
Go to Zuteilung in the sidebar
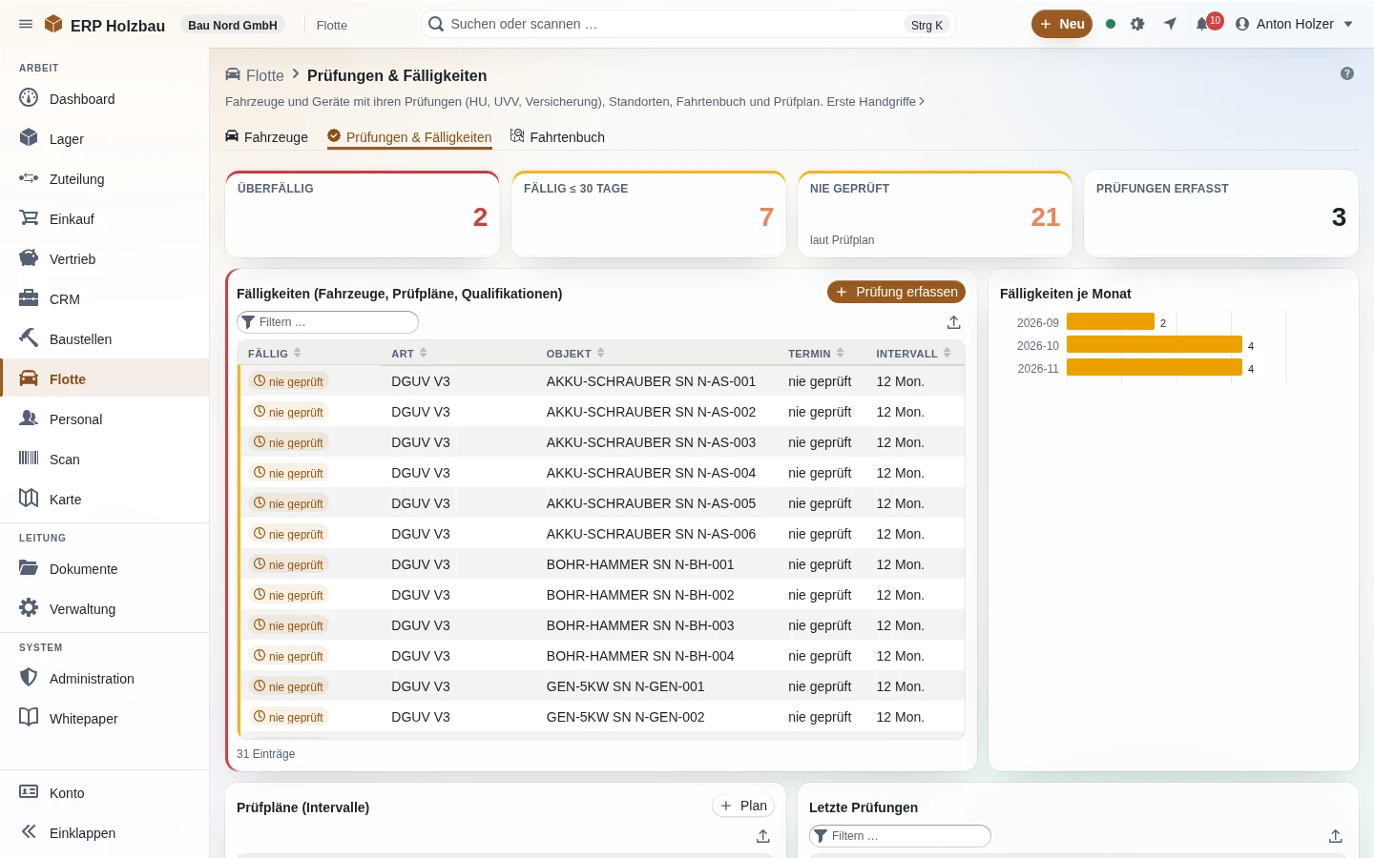pos(105,179)
